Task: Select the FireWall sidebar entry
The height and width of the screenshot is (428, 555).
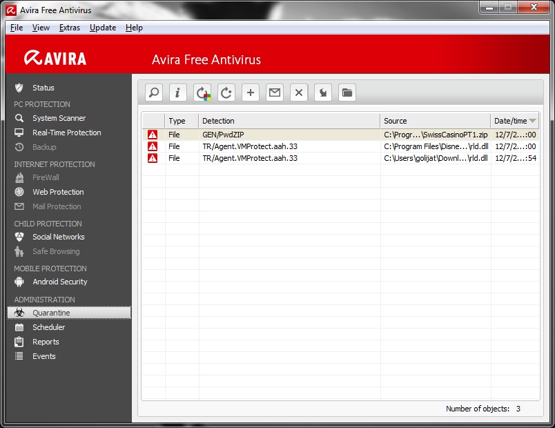Action: point(46,177)
